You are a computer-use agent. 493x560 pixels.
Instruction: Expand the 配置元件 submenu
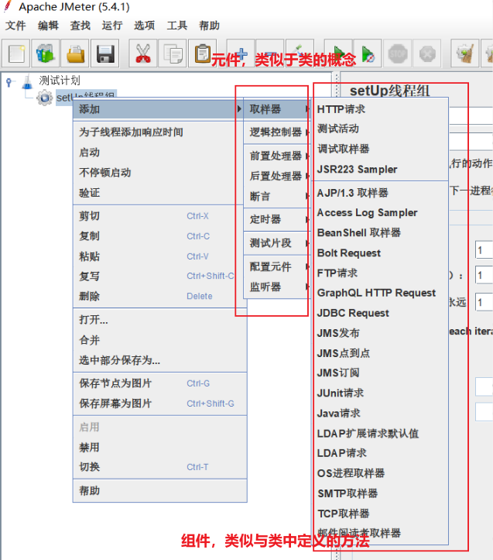click(x=276, y=266)
